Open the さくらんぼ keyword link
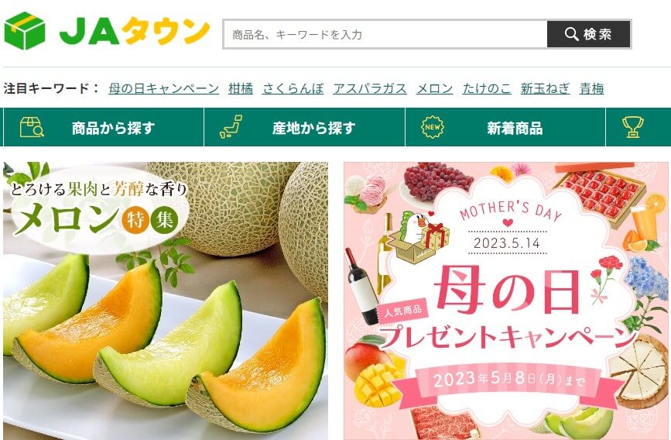Viewport: 671px width, 440px height. click(293, 88)
